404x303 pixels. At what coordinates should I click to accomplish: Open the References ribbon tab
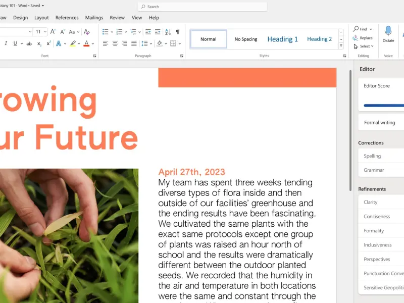click(x=67, y=18)
